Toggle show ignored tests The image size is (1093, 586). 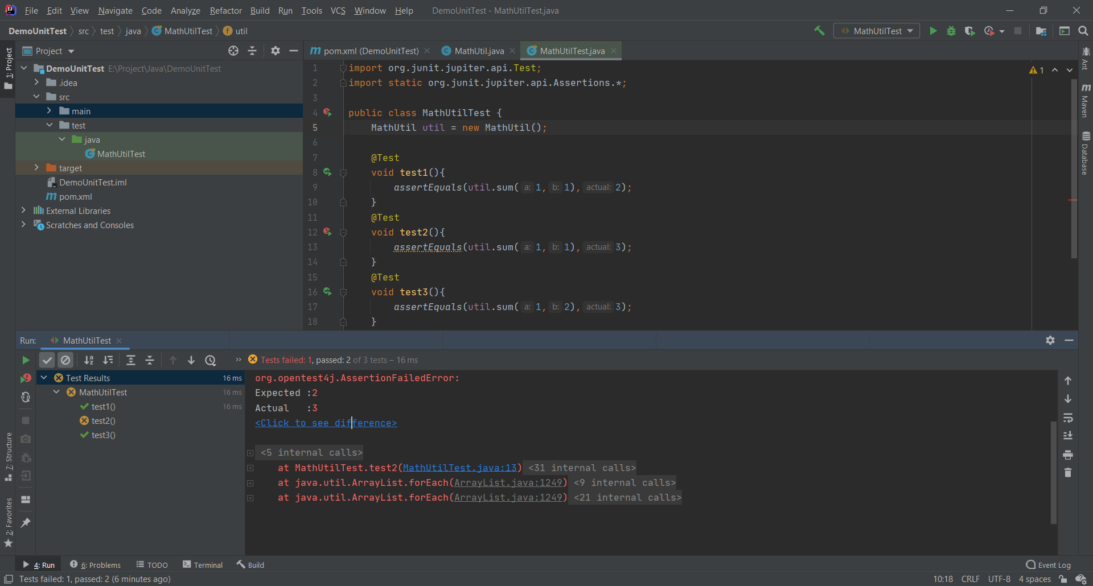(66, 360)
